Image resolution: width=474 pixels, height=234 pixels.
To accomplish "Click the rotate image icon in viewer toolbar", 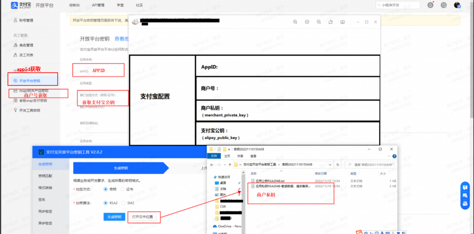I will pyautogui.click(x=330, y=22).
